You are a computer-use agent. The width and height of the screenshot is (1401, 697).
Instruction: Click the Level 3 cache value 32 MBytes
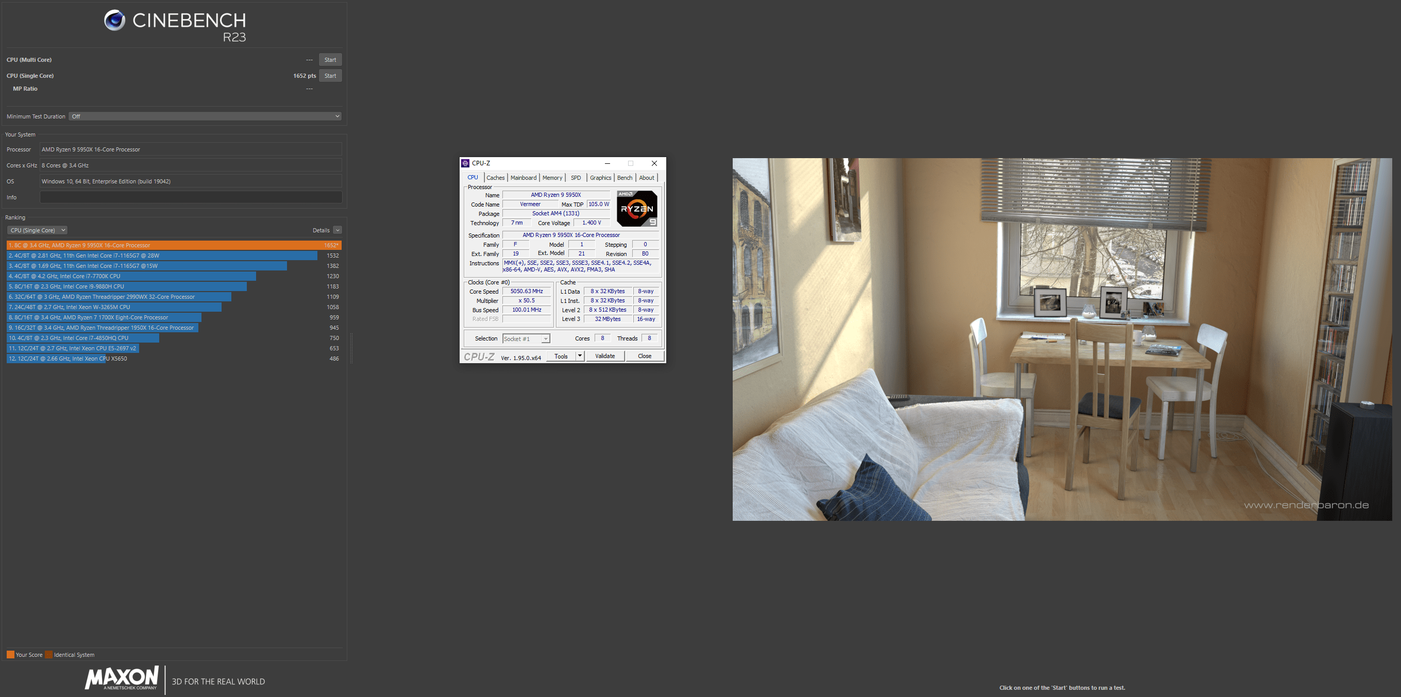[607, 319]
